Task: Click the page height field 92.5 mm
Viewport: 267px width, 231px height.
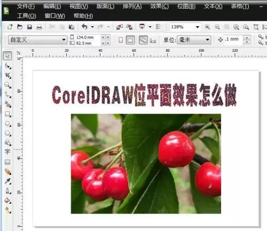Action: pyautogui.click(x=88, y=43)
